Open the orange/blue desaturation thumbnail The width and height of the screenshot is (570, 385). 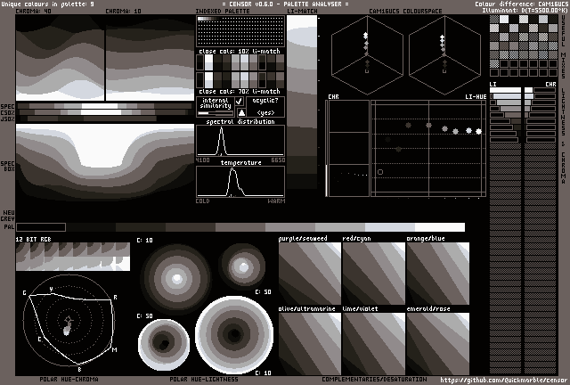438,274
